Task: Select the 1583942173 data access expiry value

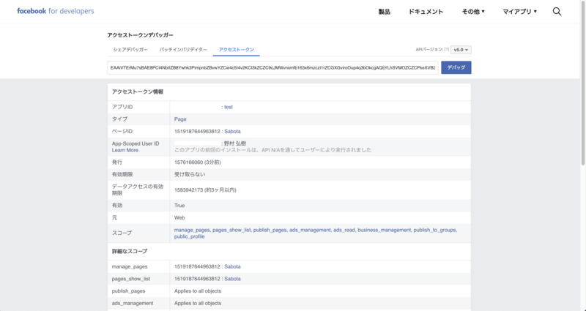Action: (x=205, y=190)
